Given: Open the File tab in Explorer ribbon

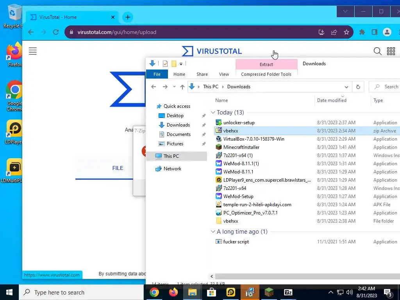Looking at the screenshot, I should tap(157, 74).
